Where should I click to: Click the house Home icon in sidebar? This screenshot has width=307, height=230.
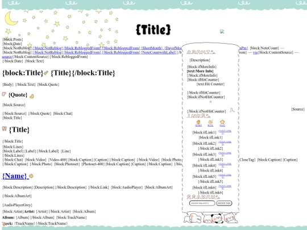(x=198, y=122)
